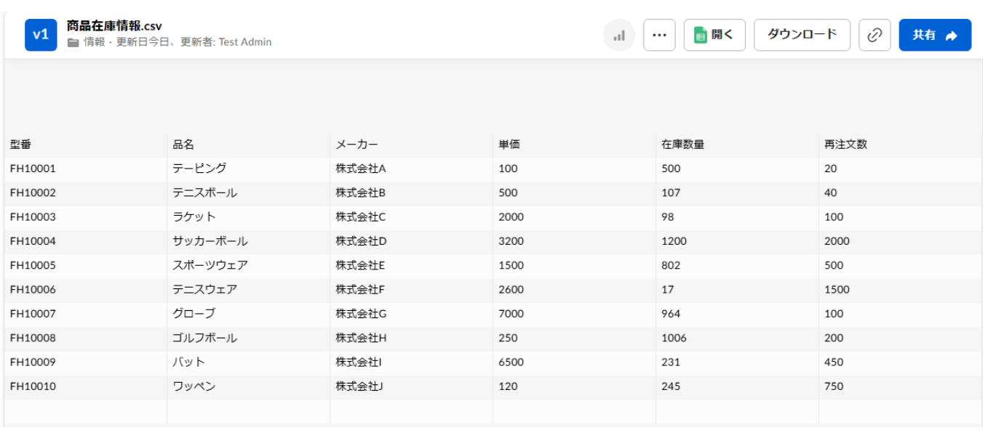
Task: Click the folder icon beside 情報
Action: click(73, 43)
